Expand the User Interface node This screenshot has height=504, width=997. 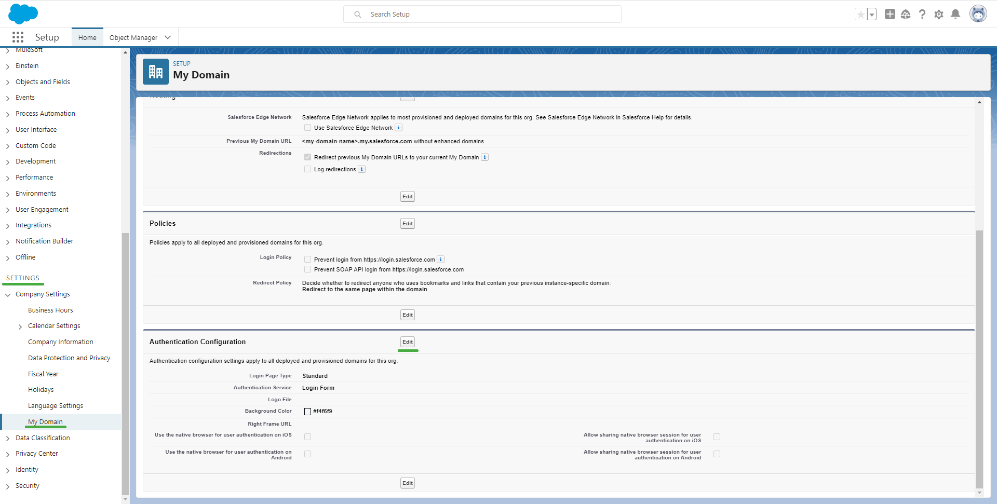coord(8,130)
